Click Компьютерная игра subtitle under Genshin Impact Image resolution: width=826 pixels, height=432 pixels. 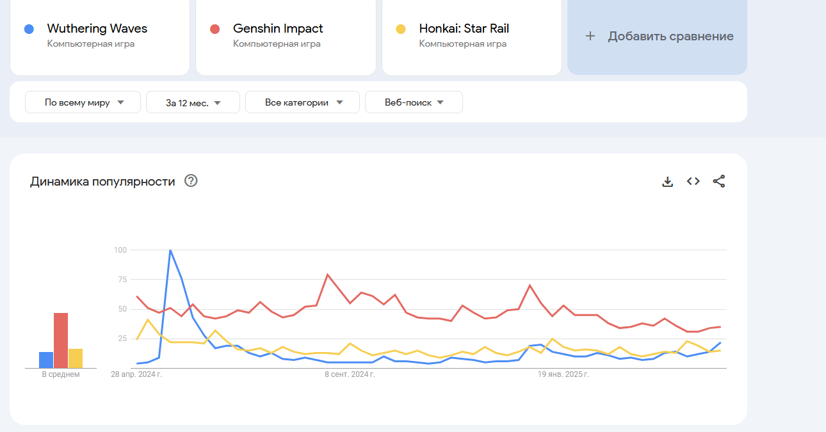tap(277, 44)
